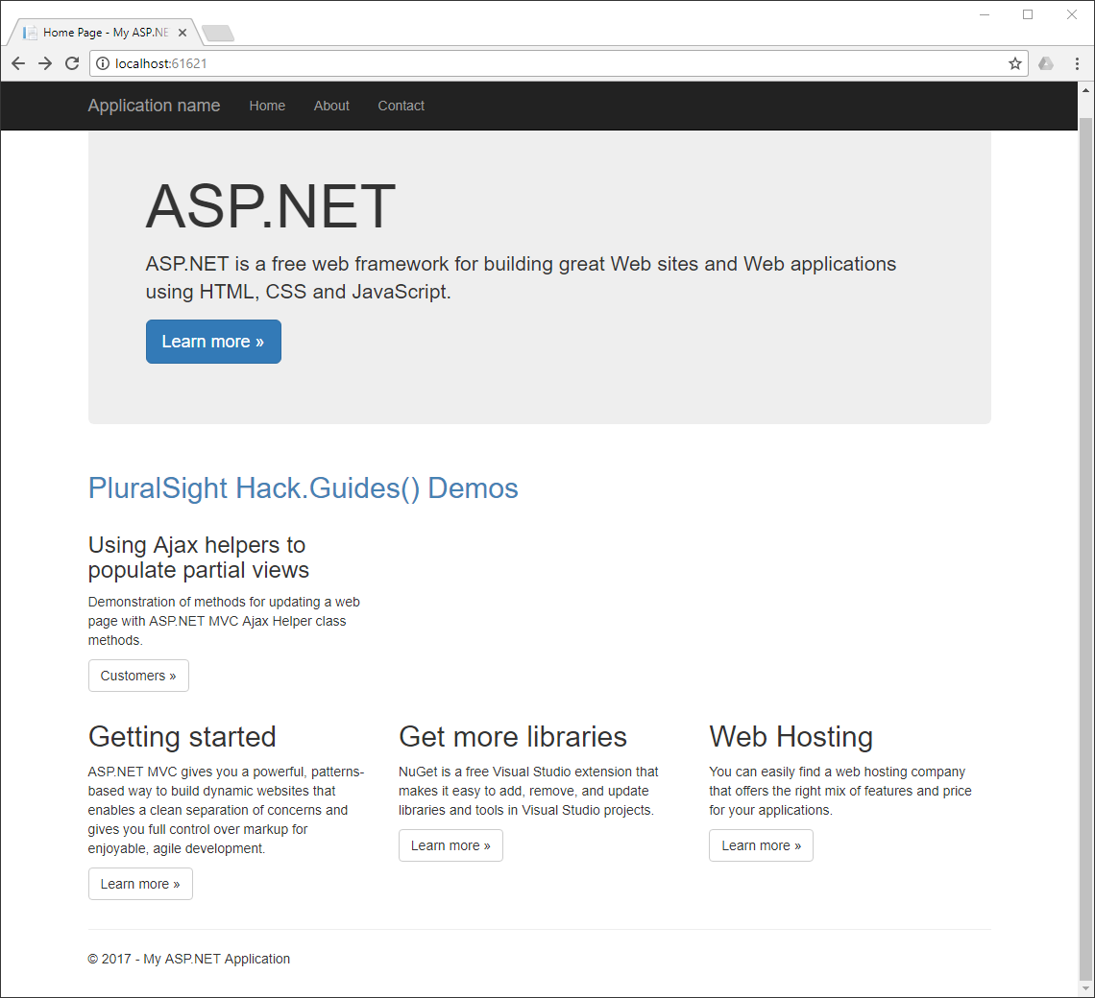Viewport: 1095px width, 998px height.
Task: Reload the page with the refresh icon
Action: click(72, 63)
